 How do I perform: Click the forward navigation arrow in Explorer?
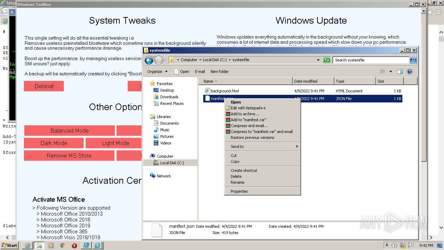[x=159, y=60]
